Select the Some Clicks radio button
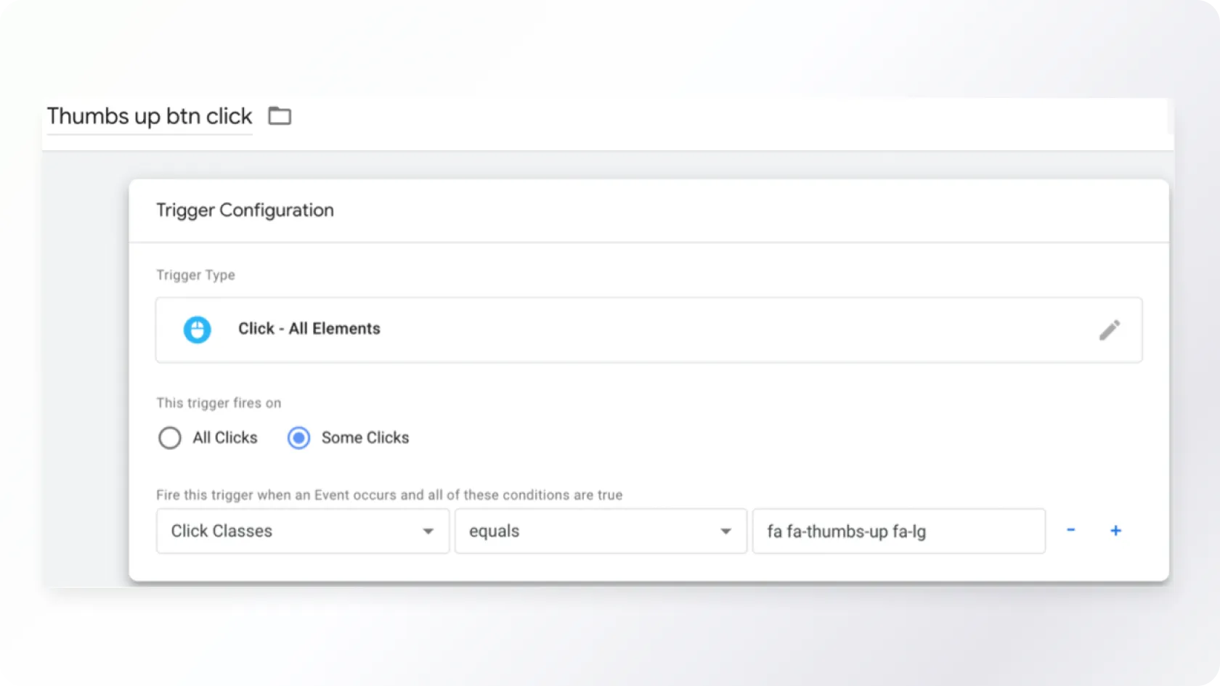This screenshot has height=686, width=1220. (298, 438)
